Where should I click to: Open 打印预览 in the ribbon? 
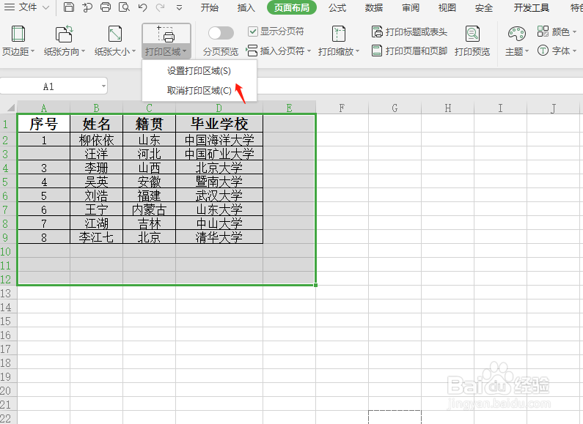click(x=472, y=41)
